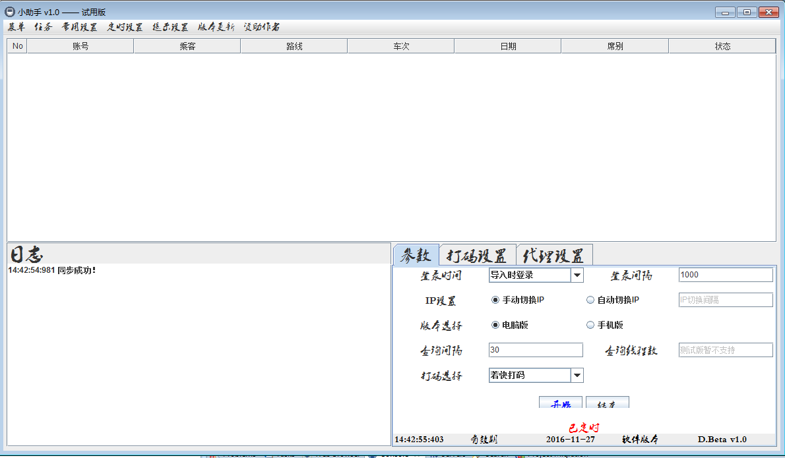Screen dimensions: 785x458
Task: Select the 自动切换IP radio button
Action: (x=590, y=300)
